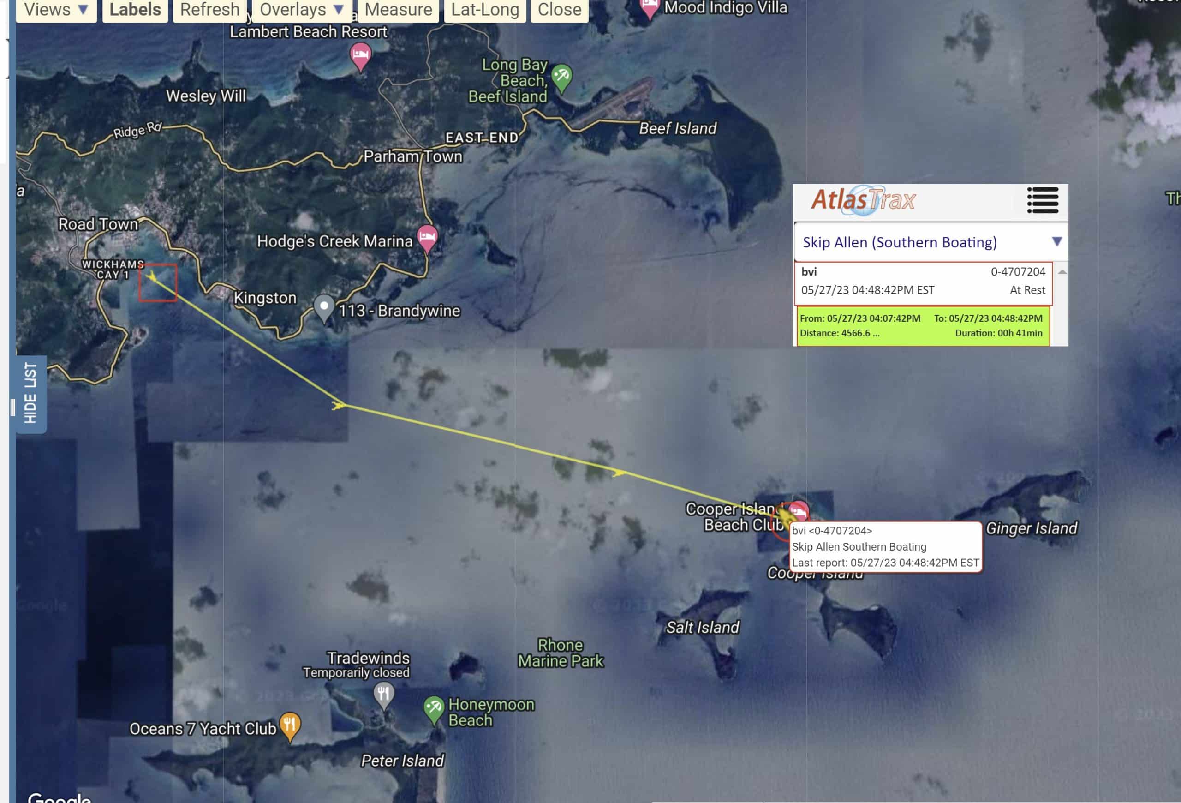Open the Overlays dropdown menu

[x=302, y=10]
